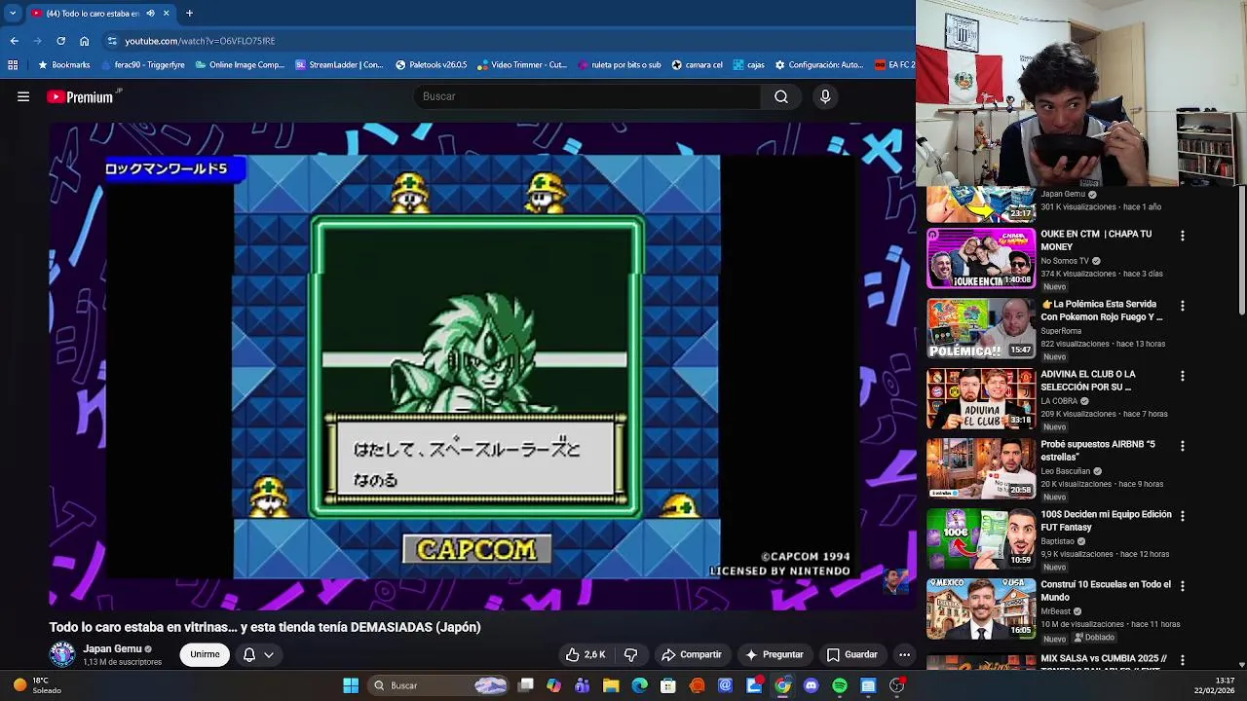Open OBS Studio from the taskbar
The image size is (1247, 701).
(x=896, y=685)
